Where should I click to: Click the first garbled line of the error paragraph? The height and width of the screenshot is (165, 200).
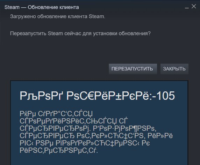56,114
